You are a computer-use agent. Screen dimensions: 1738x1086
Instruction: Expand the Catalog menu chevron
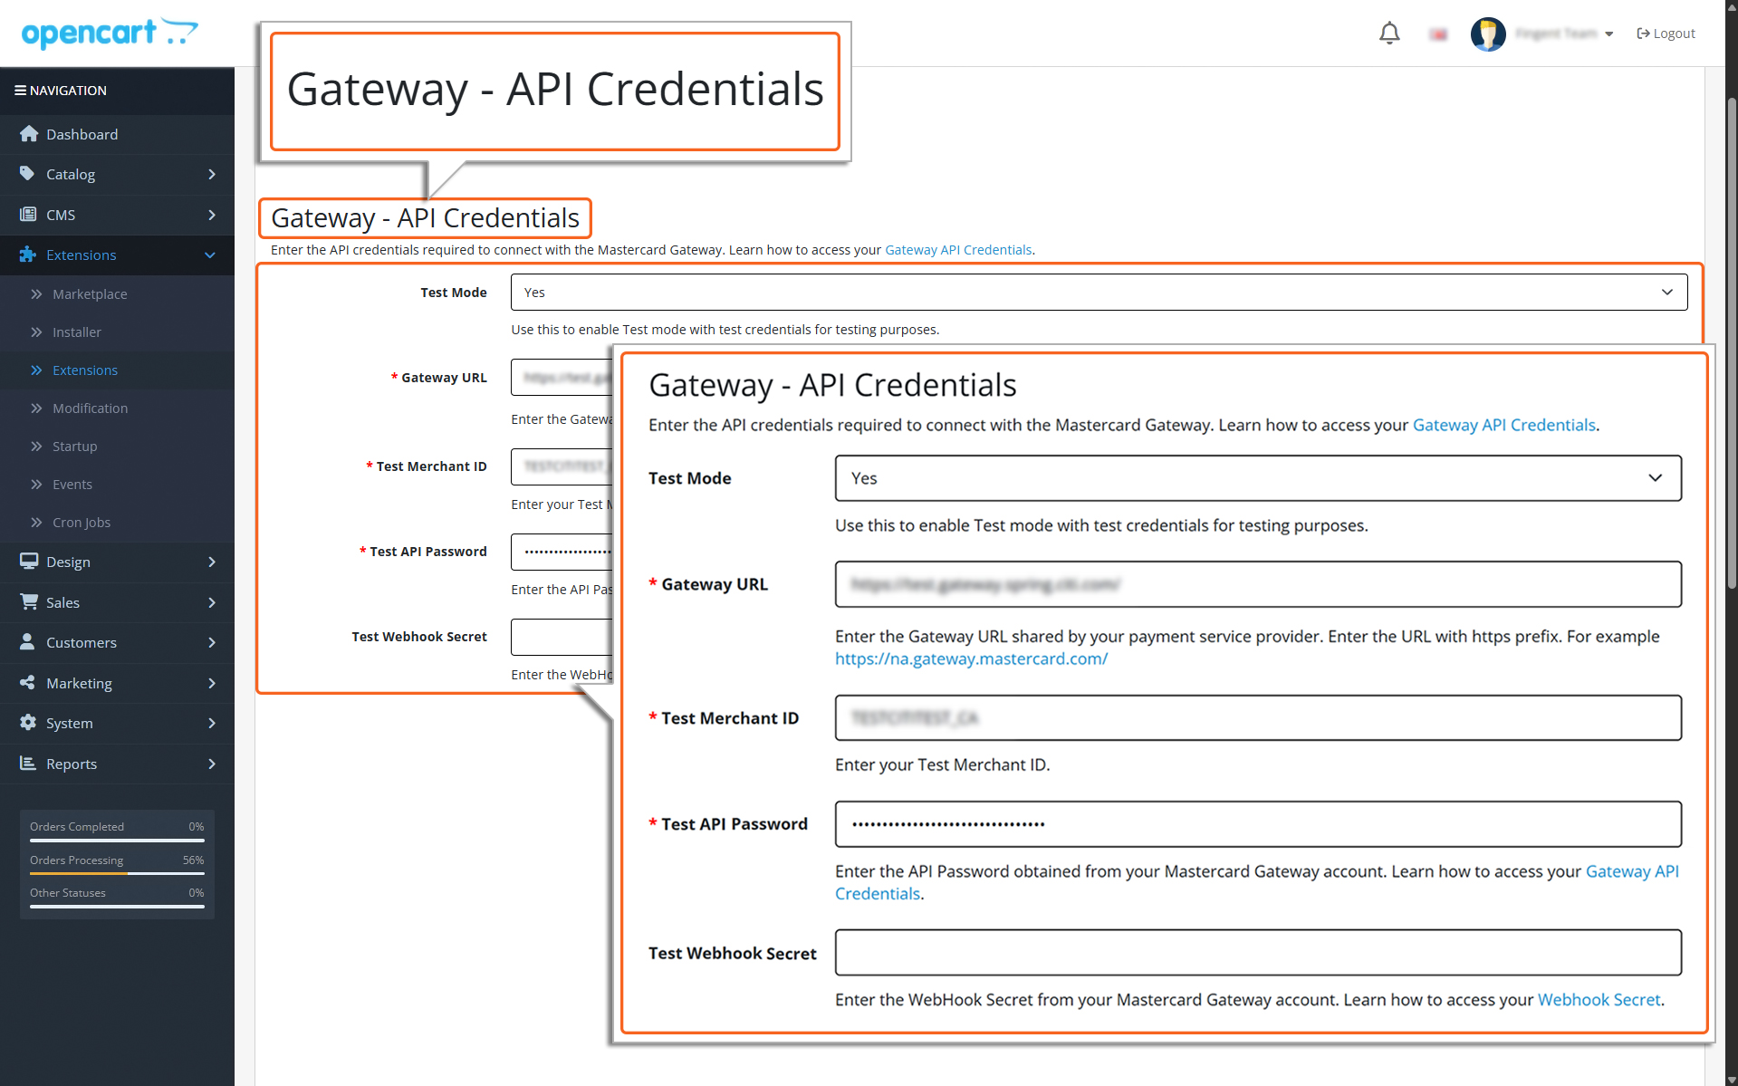coord(212,174)
